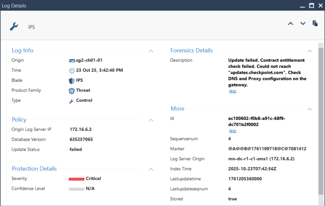Image resolution: width=325 pixels, height=206 pixels.
Task: Click the IPS wrench icon in header
Action: click(14, 27)
